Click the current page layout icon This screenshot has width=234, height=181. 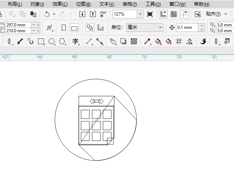click(100, 28)
